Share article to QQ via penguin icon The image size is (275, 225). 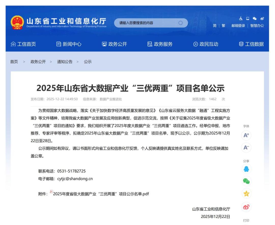point(246,169)
